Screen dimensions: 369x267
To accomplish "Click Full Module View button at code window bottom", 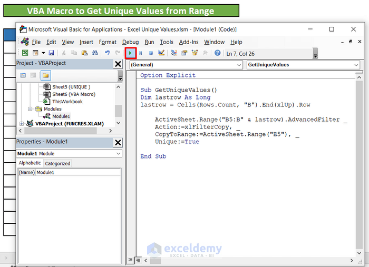I will (138, 260).
